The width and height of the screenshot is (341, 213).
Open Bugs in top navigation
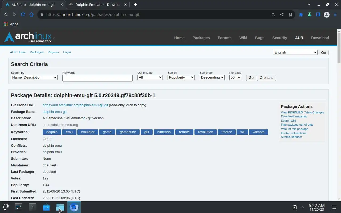[x=260, y=38]
